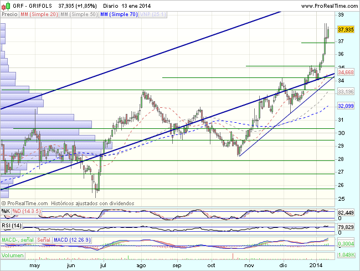Click the MM70 value tag 32,099
This screenshot has width=360, height=271.
click(x=346, y=106)
